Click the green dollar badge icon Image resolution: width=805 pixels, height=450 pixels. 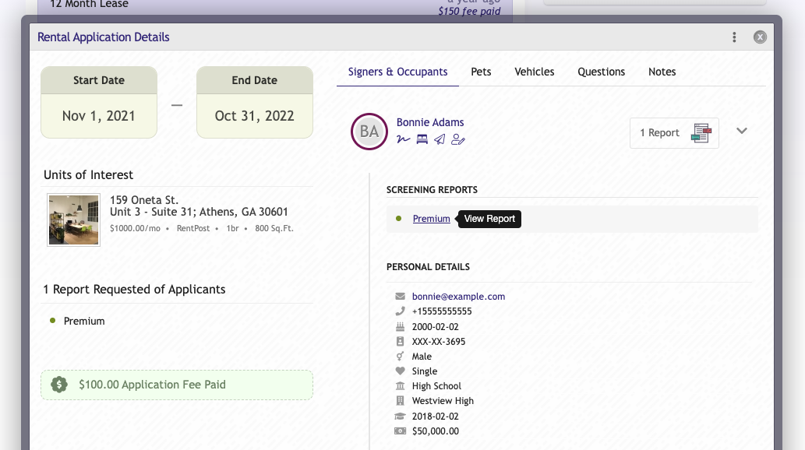coord(59,385)
